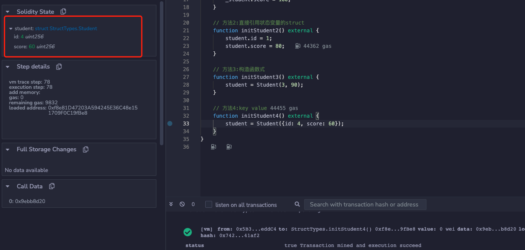Click the gas icon on line 23
This screenshot has width=525, height=250.
298,46
